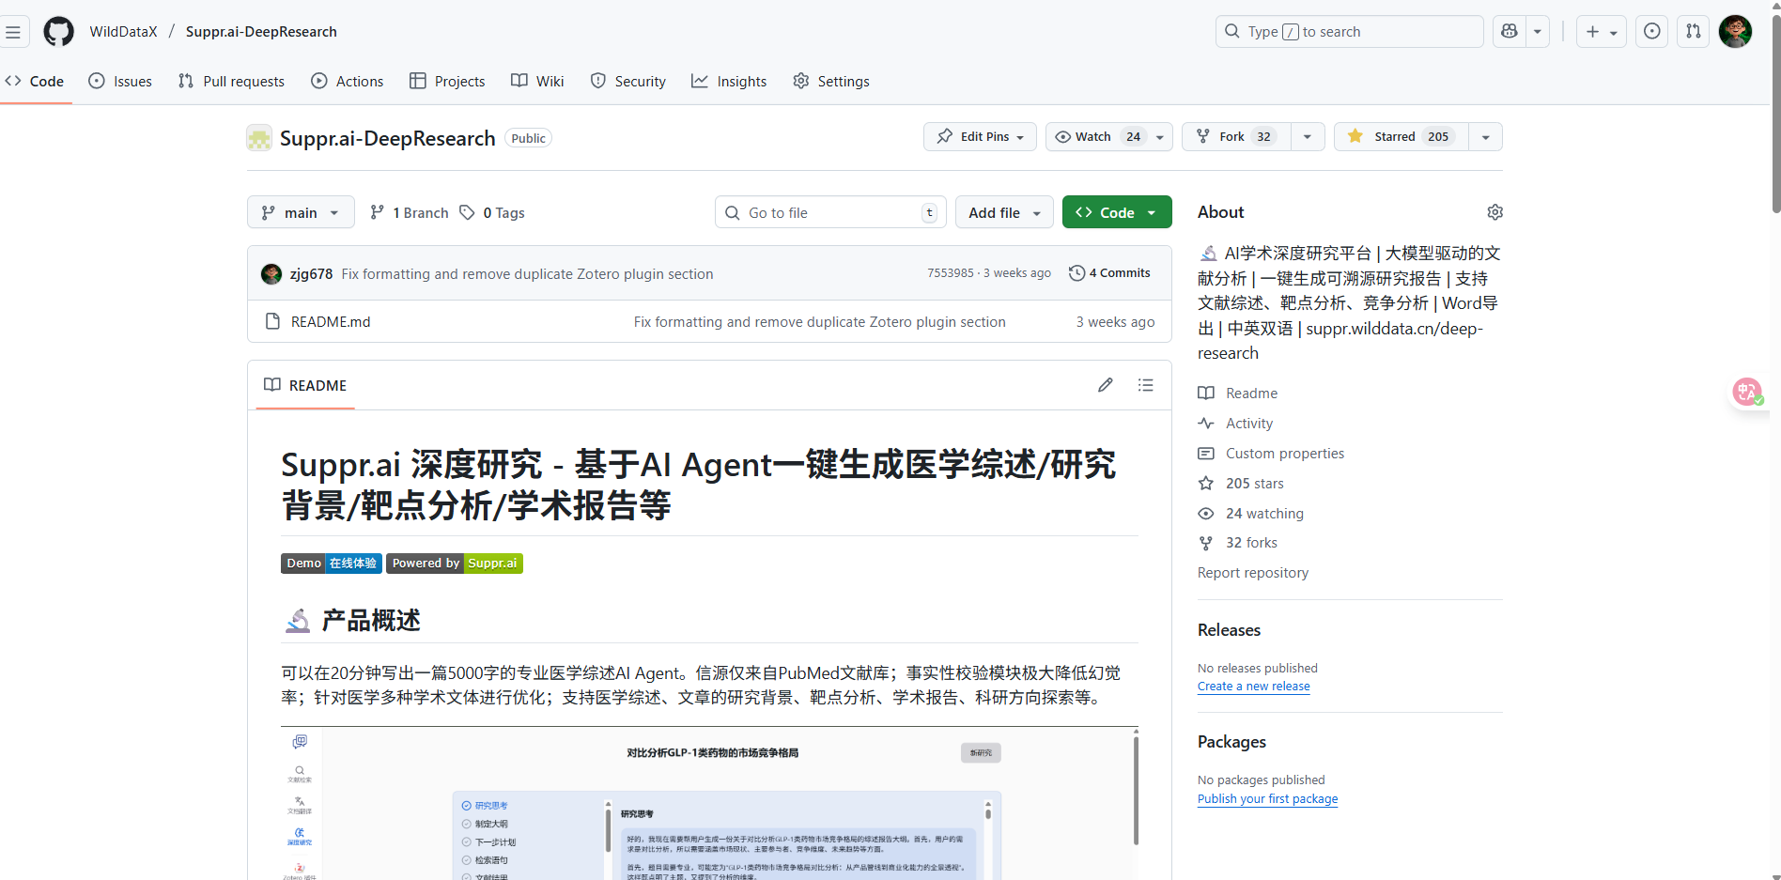1781x880 pixels.
Task: Open the WildDataX owner breadcrumb
Action: click(123, 32)
